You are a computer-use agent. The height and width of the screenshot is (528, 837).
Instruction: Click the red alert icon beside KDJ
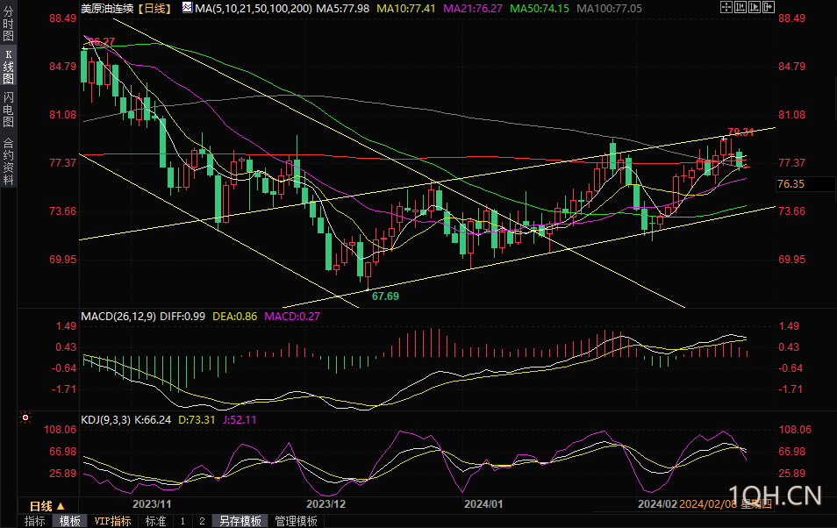pos(25,417)
